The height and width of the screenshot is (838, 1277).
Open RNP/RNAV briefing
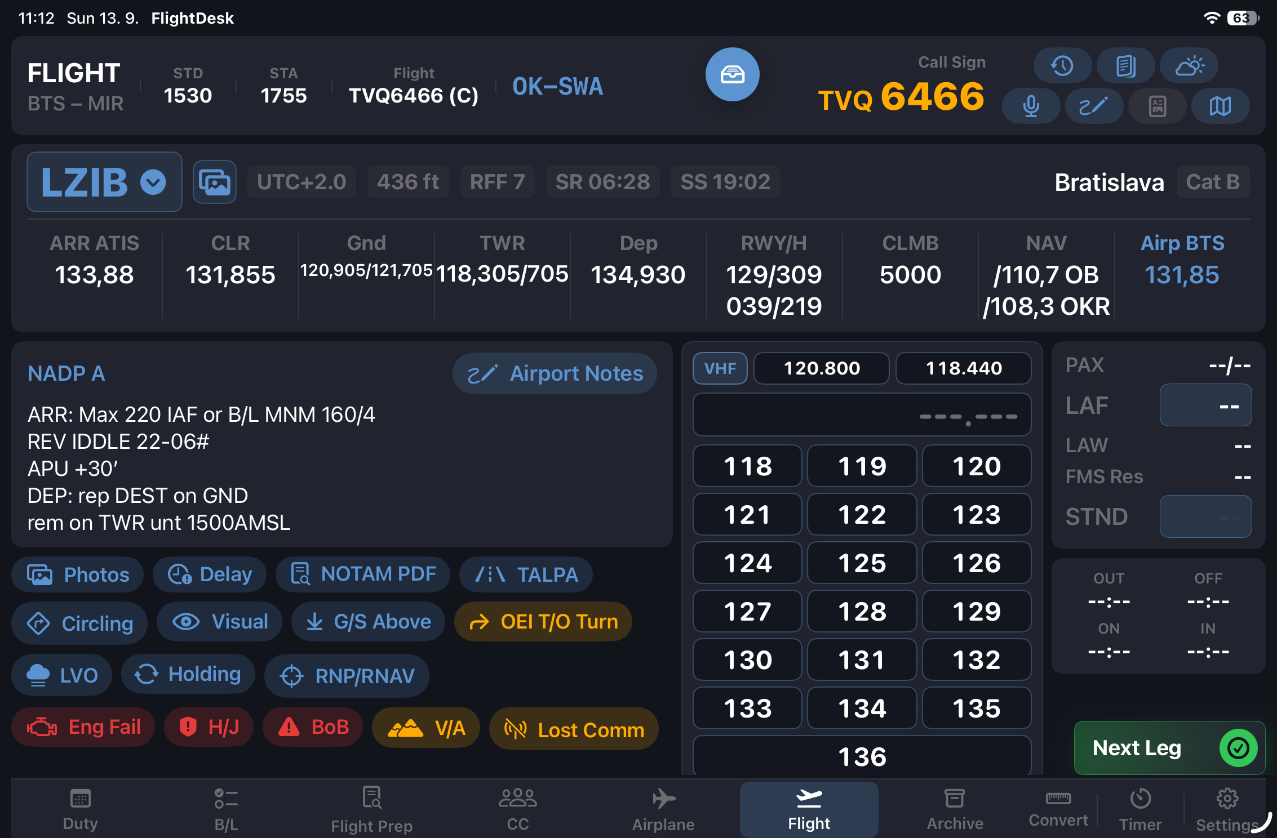click(x=347, y=676)
